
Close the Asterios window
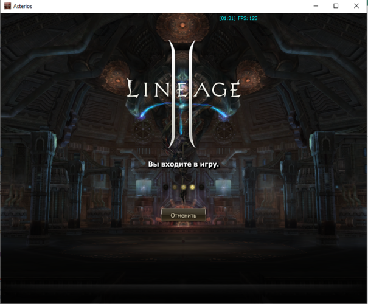(x=356, y=6)
